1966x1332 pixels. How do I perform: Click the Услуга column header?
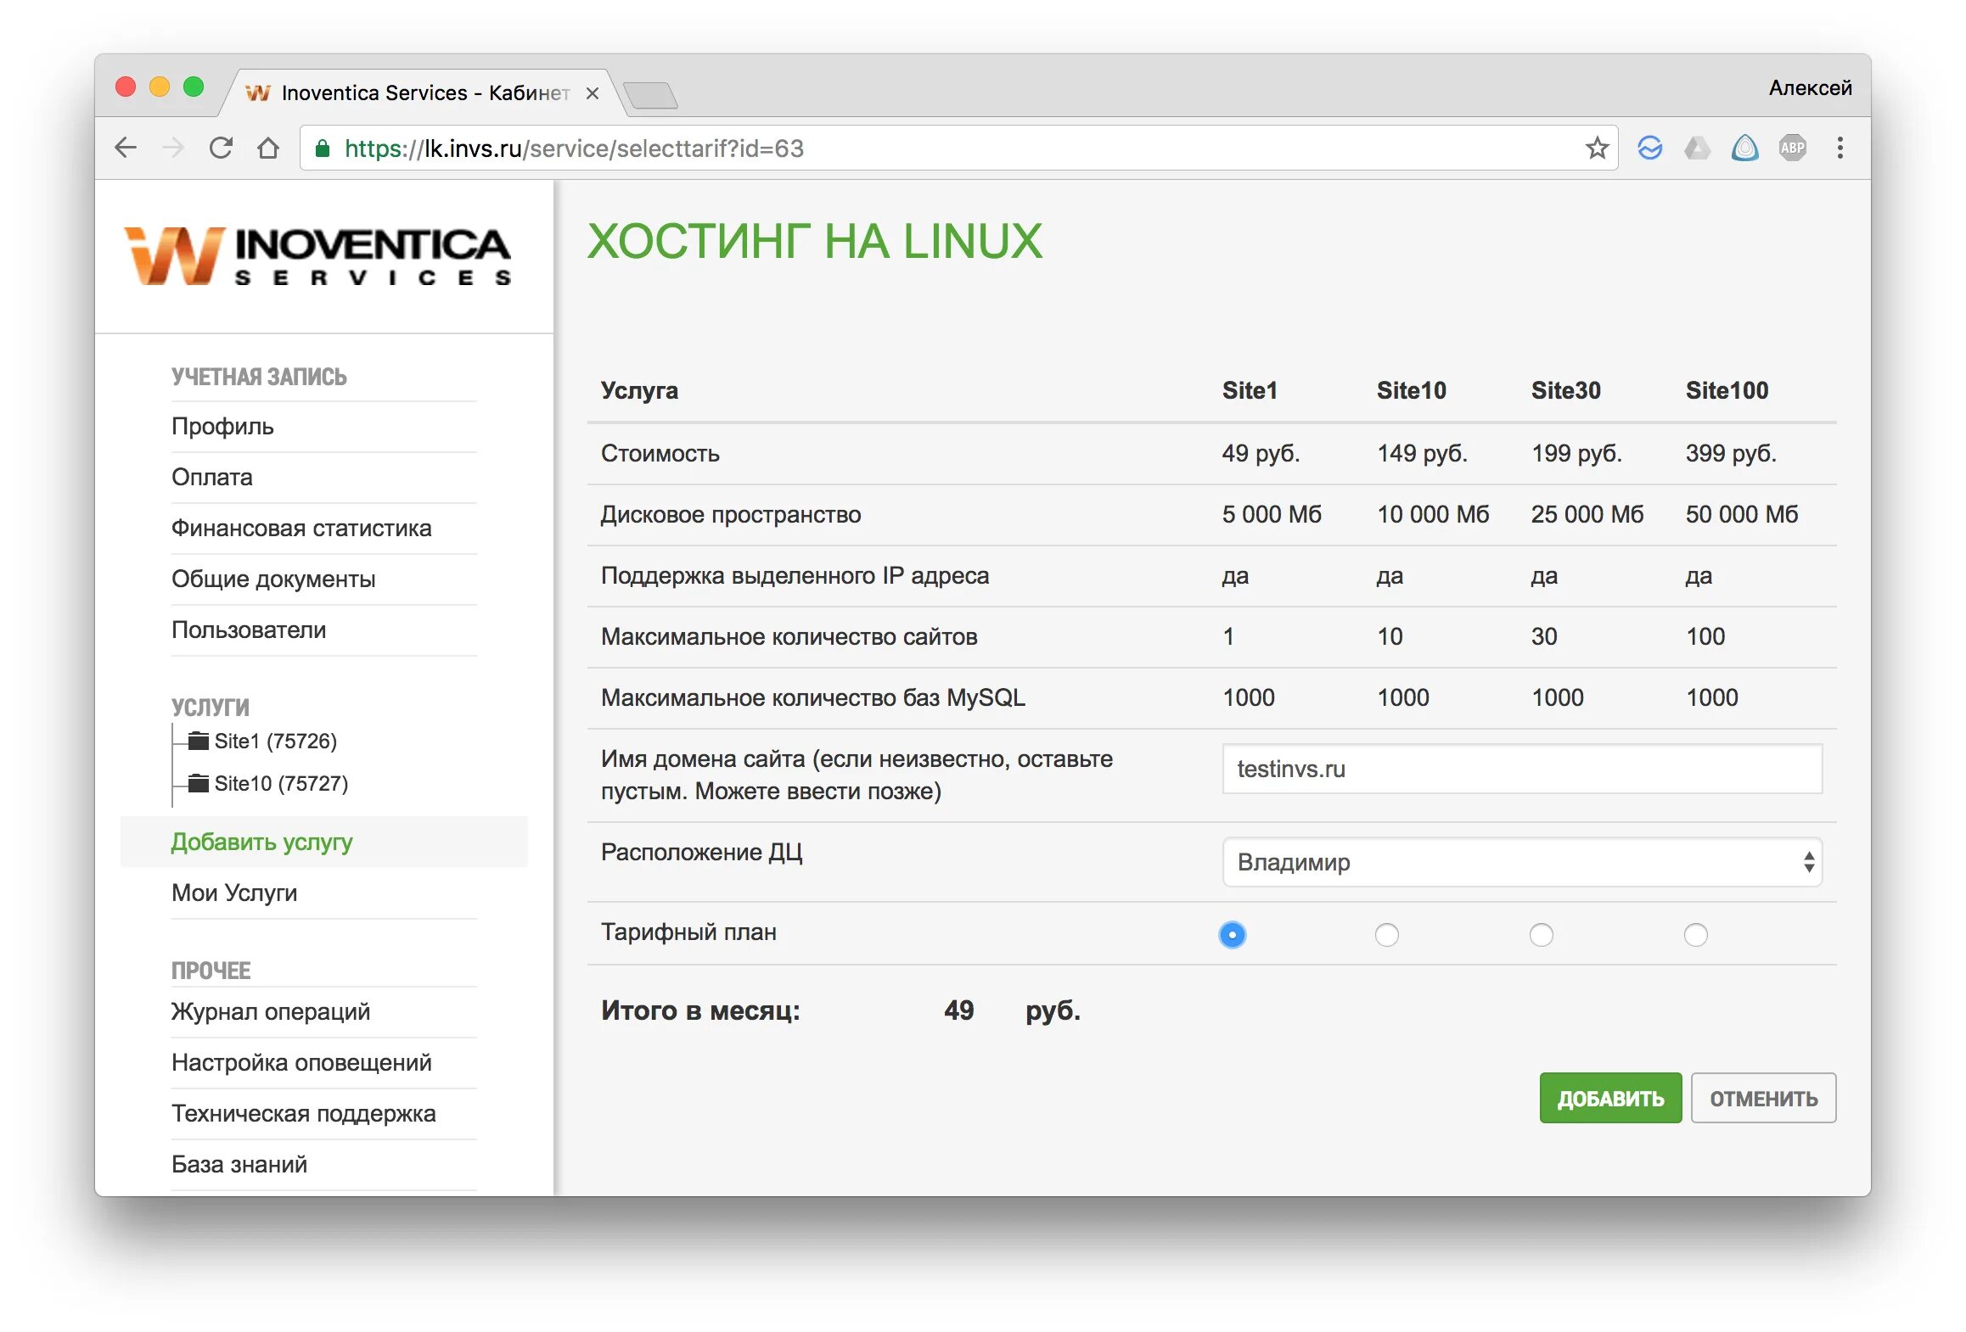(639, 390)
